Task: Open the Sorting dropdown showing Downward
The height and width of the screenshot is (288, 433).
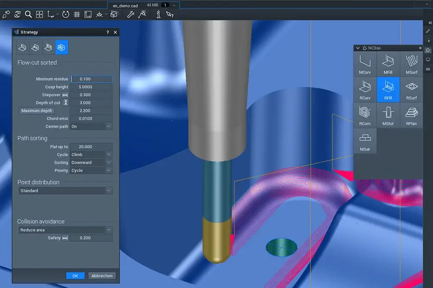Action: pyautogui.click(x=91, y=163)
